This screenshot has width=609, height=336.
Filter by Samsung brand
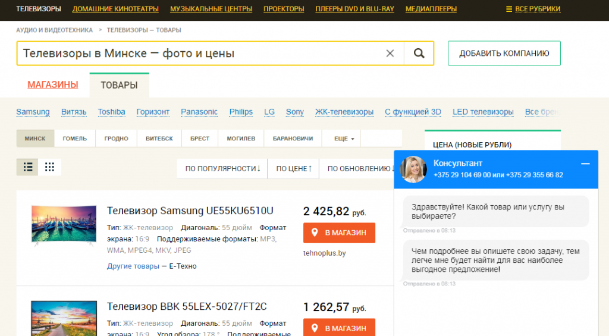tap(33, 112)
